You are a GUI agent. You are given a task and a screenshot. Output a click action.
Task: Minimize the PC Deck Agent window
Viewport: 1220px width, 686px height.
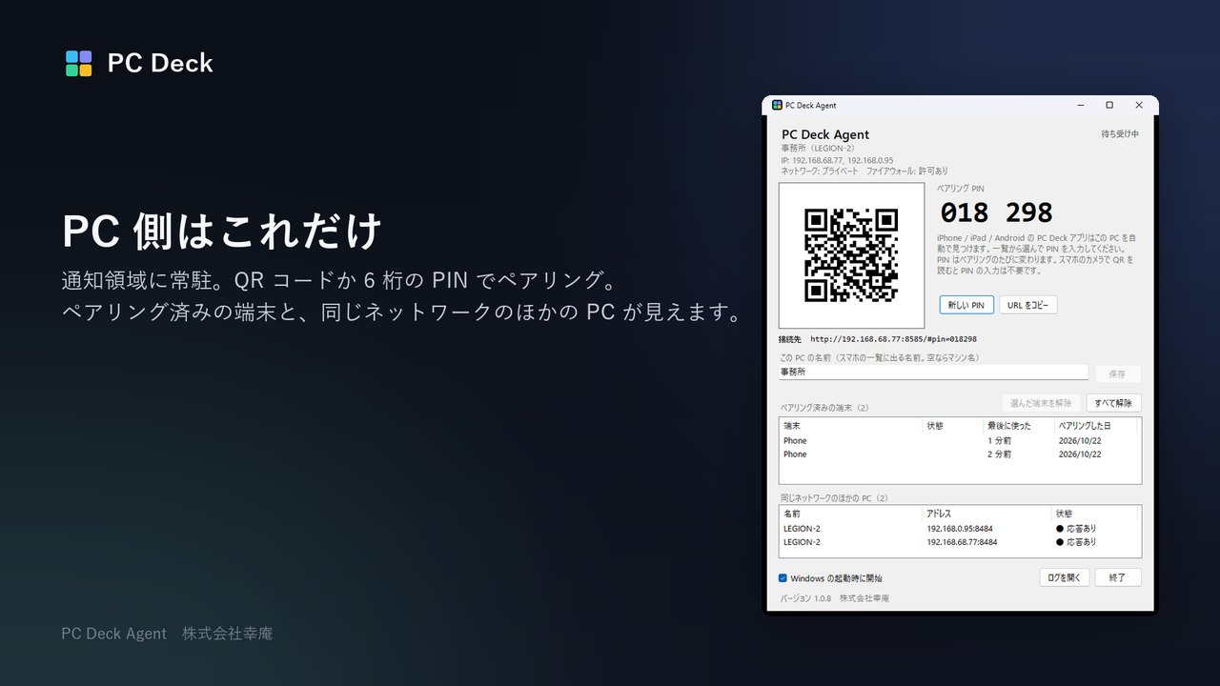coord(1081,105)
